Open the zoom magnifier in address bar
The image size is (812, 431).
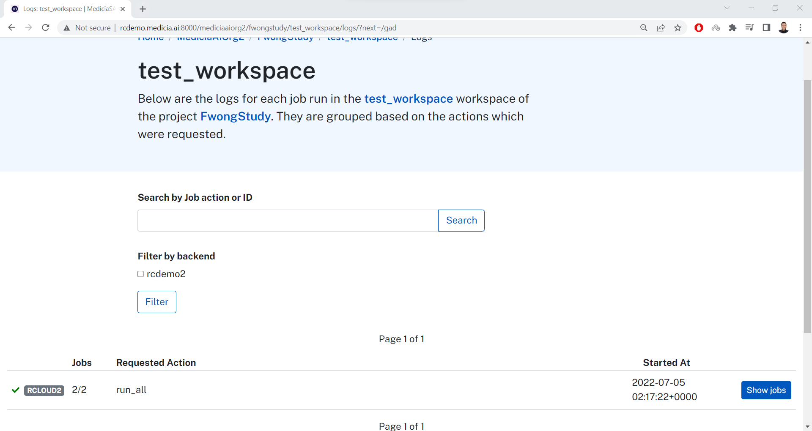point(644,27)
